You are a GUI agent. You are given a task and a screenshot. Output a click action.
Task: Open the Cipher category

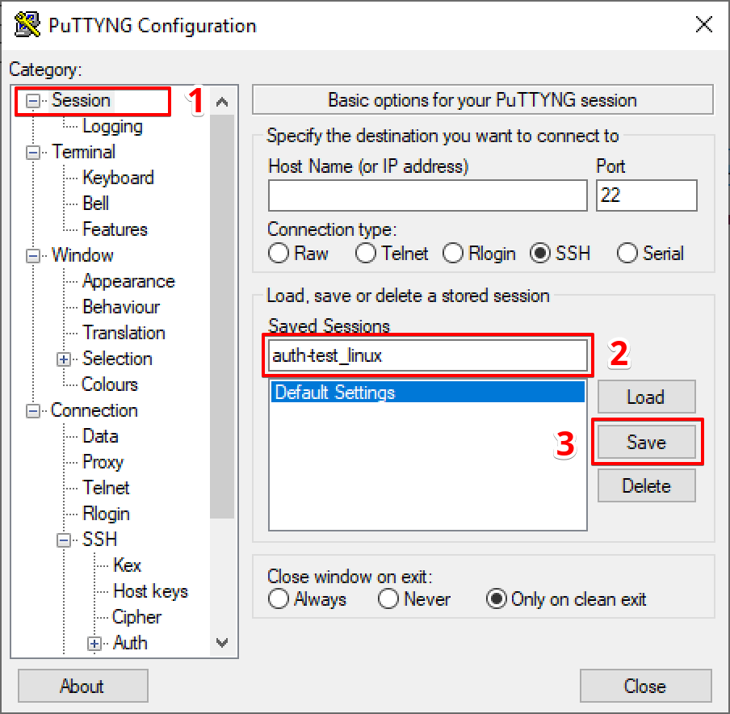tap(136, 617)
